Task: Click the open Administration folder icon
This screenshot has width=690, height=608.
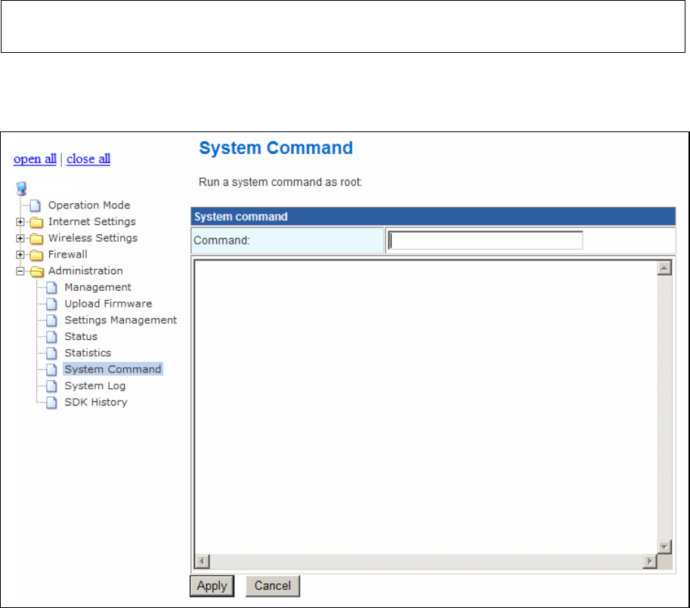Action: [x=37, y=271]
